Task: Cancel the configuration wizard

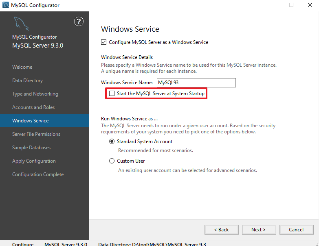Action: [x=297, y=230]
